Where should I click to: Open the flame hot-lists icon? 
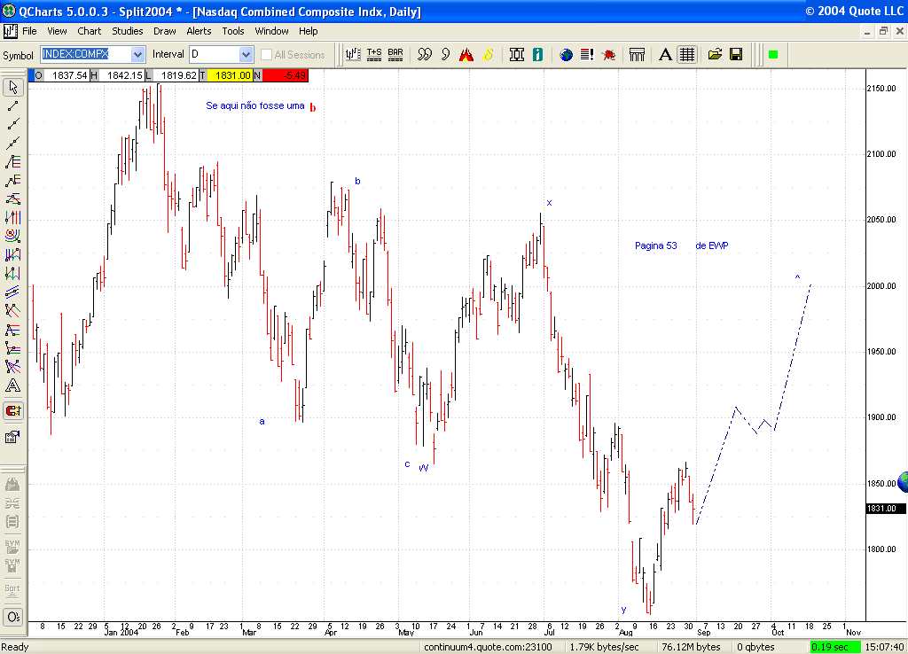466,54
